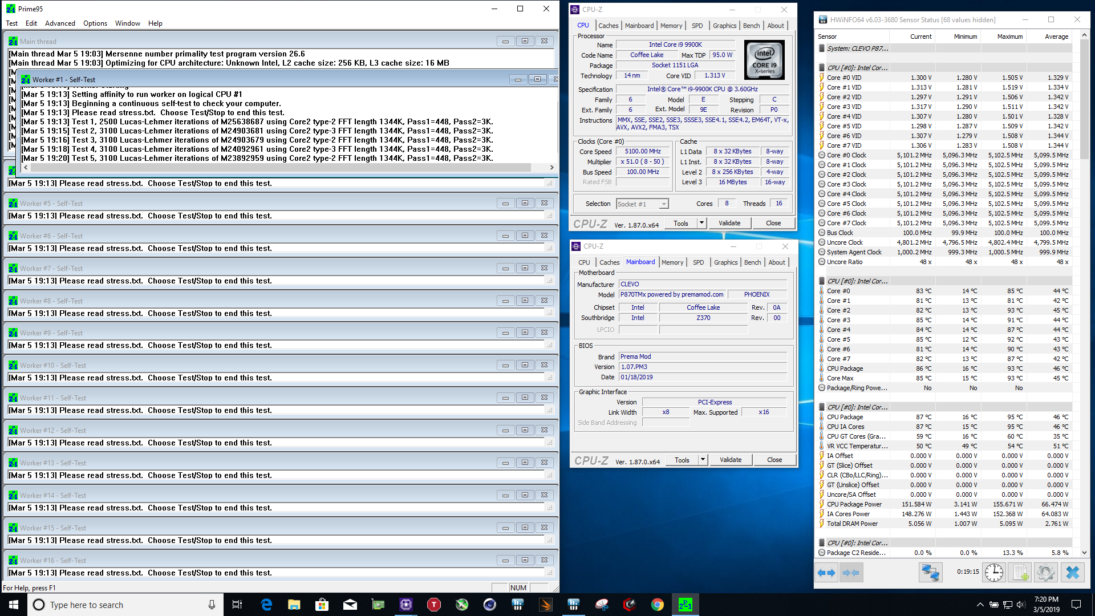Image resolution: width=1095 pixels, height=616 pixels.
Task: Click Tools button in bottom CPU-Z window
Action: point(682,460)
